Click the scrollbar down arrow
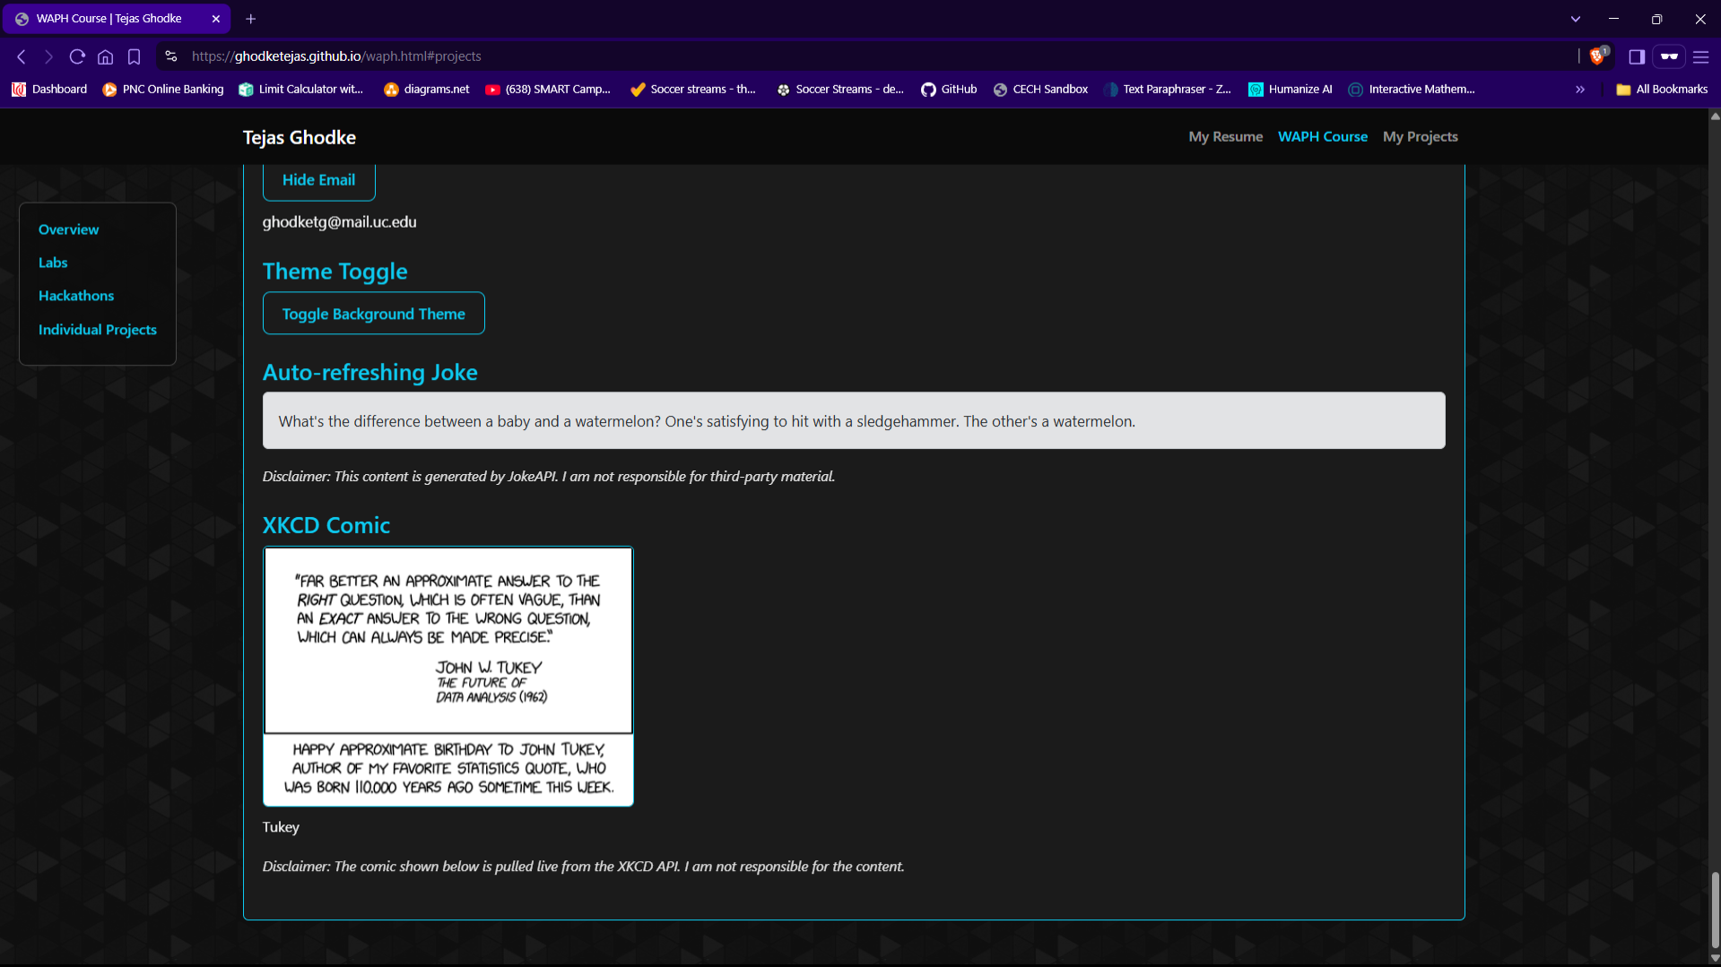 1715,958
